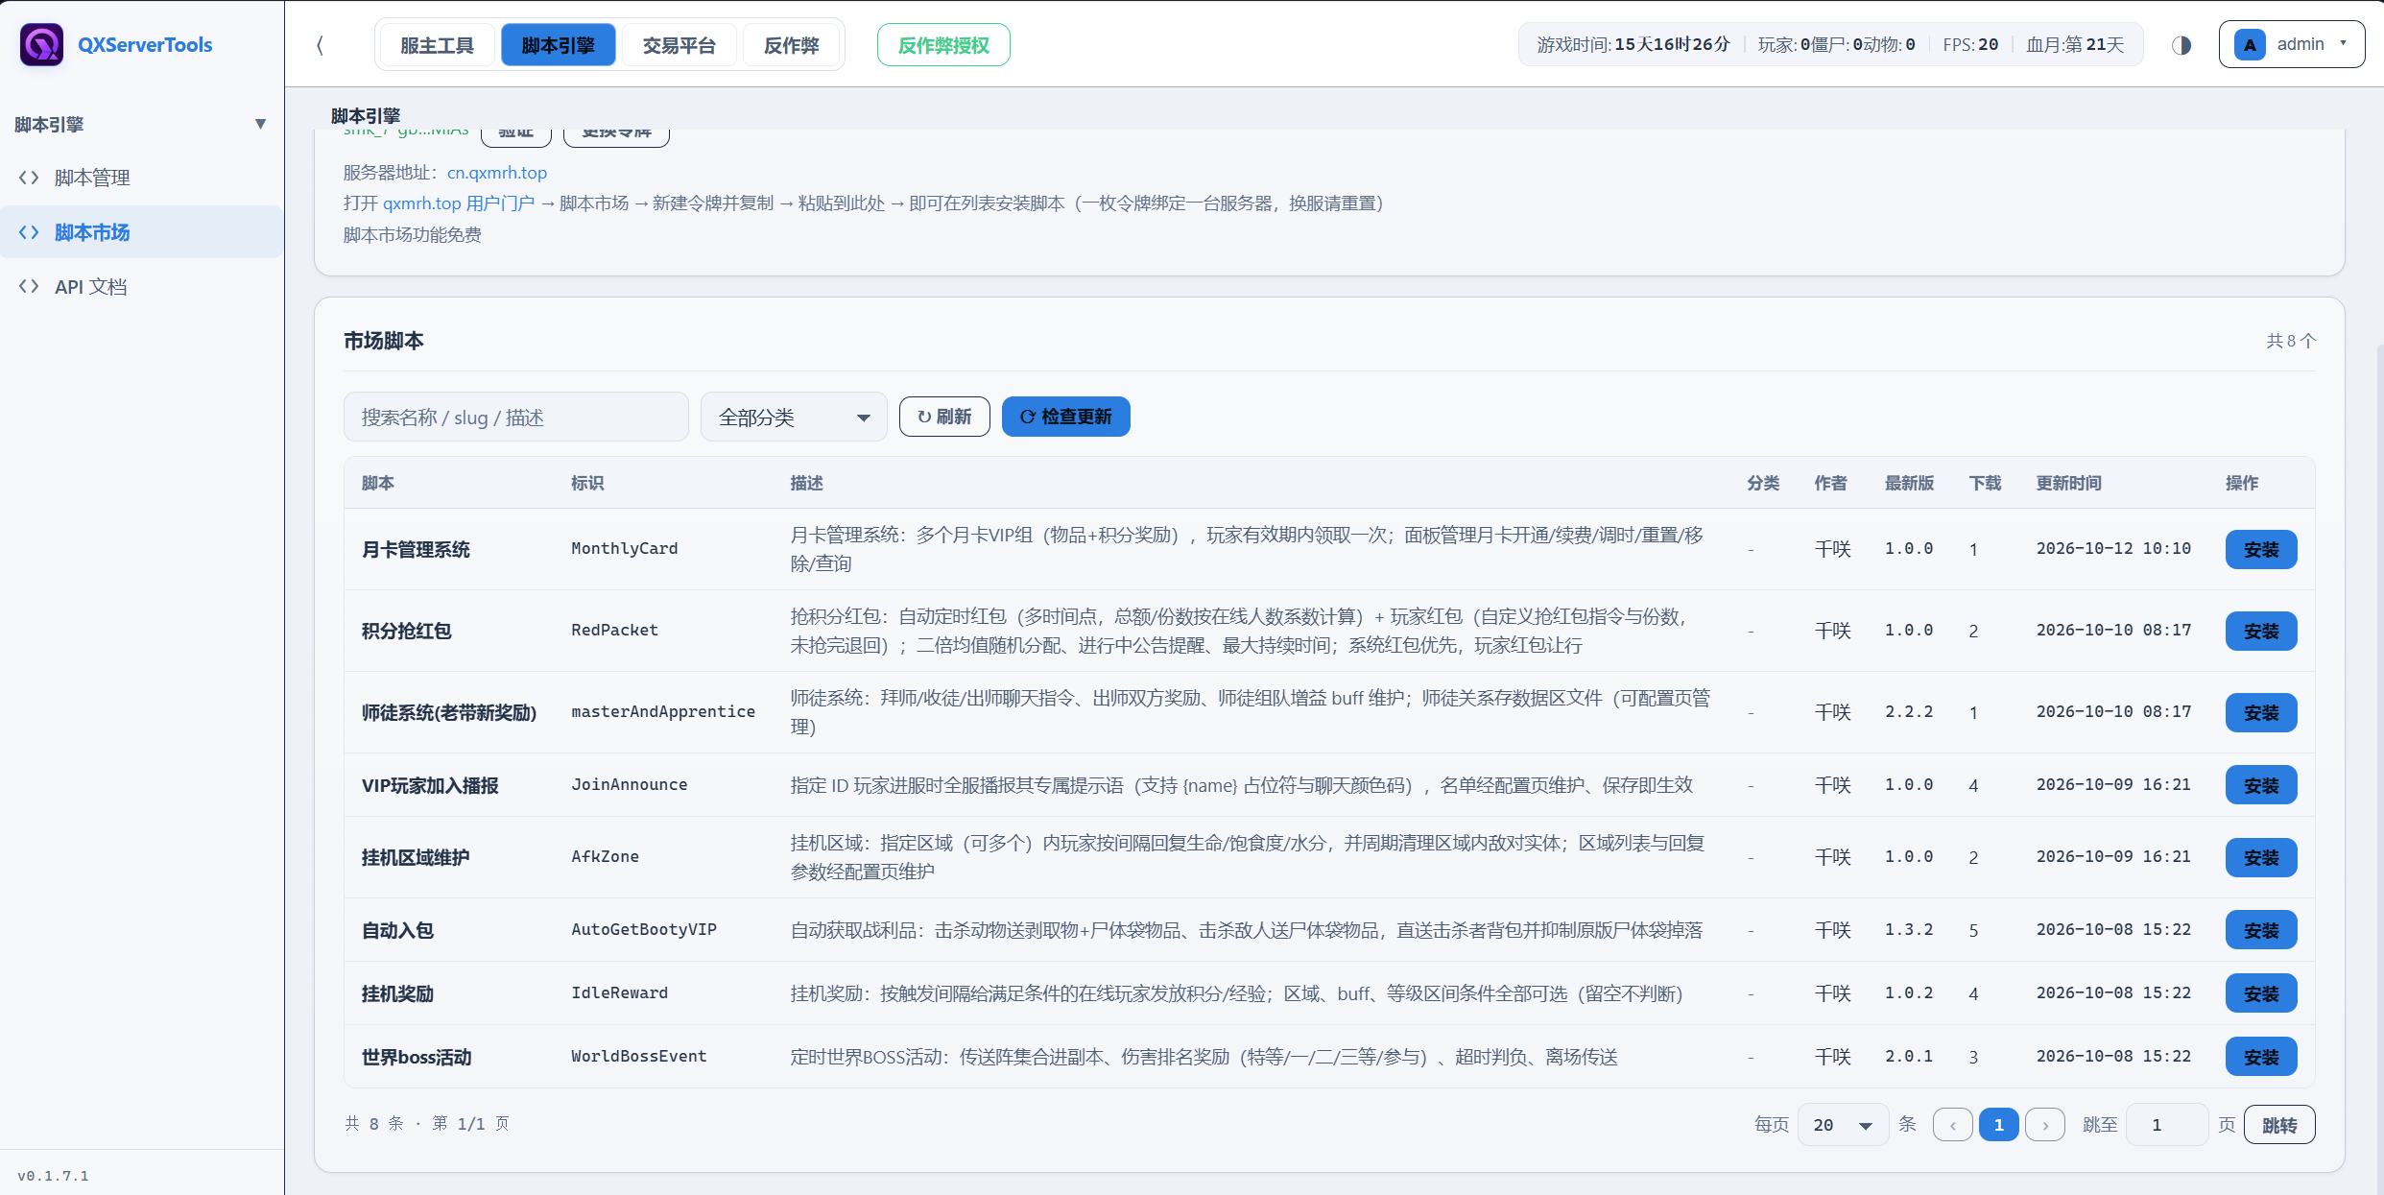
Task: Select 脚本市场 in the sidebar
Action: pyautogui.click(x=142, y=232)
